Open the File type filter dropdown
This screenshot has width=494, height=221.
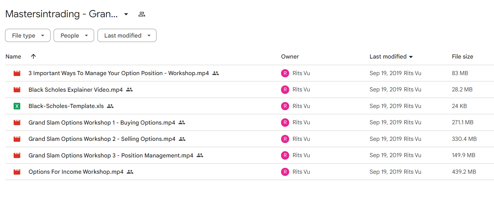click(28, 35)
